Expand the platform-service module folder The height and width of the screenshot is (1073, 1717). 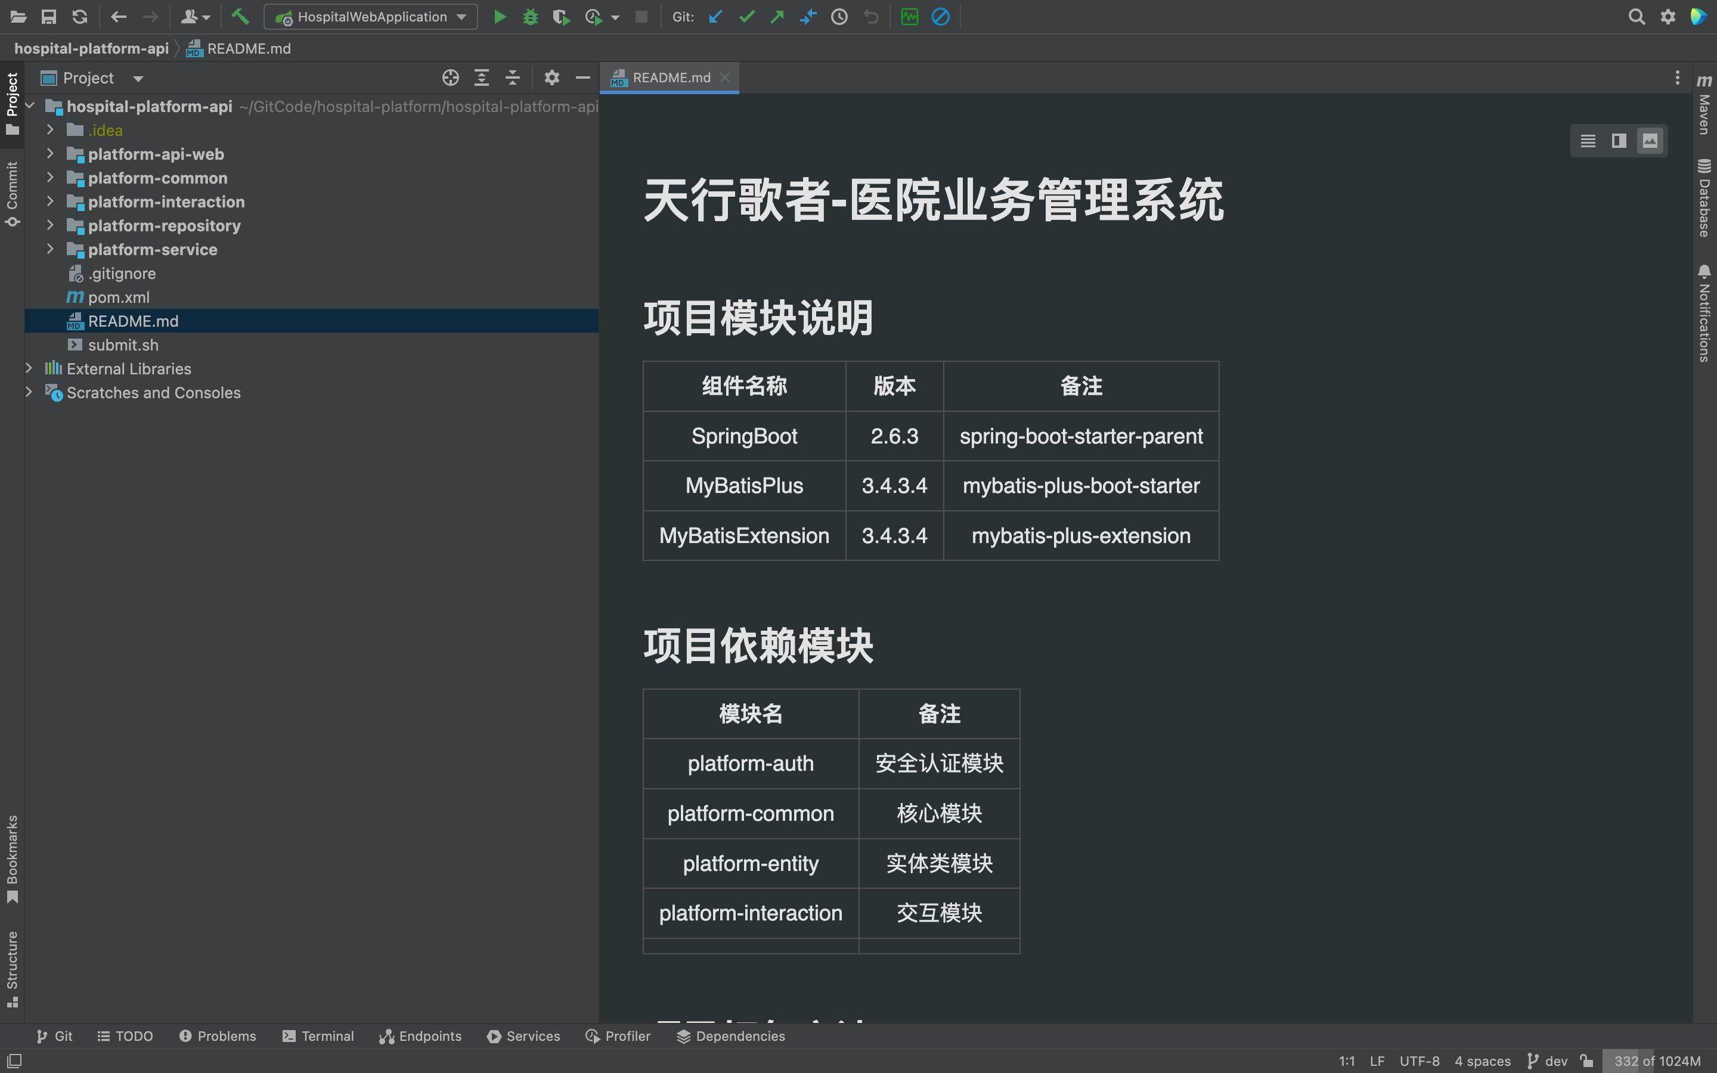50,249
